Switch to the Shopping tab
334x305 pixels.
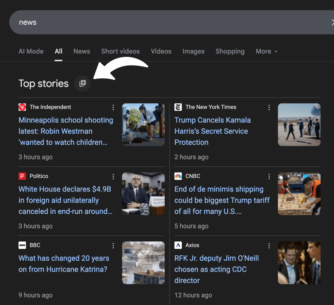(x=230, y=51)
